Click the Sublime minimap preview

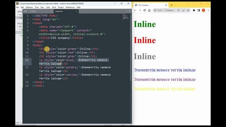(125, 17)
